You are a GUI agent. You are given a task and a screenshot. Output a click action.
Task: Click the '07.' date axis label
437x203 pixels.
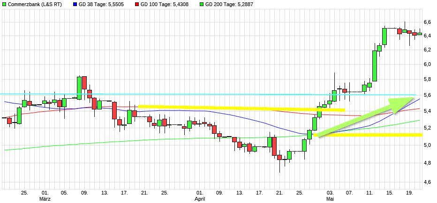(350, 193)
